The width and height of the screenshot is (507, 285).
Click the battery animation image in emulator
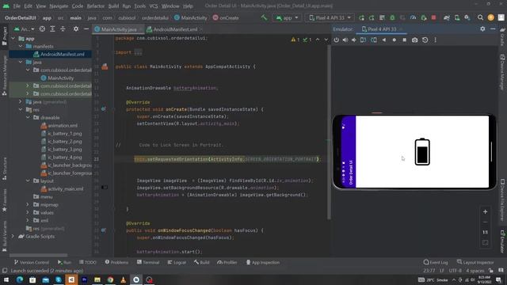point(422,151)
